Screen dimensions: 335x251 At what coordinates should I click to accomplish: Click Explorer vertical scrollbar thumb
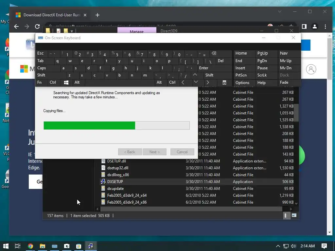tap(296, 113)
